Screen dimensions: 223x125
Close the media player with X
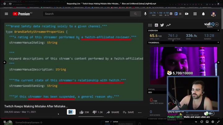[x=218, y=4]
